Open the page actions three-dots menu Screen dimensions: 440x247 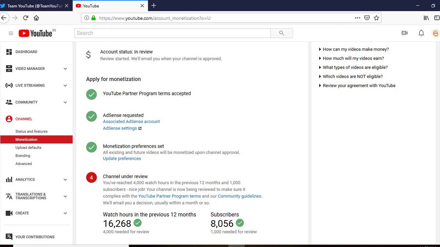pos(357,18)
